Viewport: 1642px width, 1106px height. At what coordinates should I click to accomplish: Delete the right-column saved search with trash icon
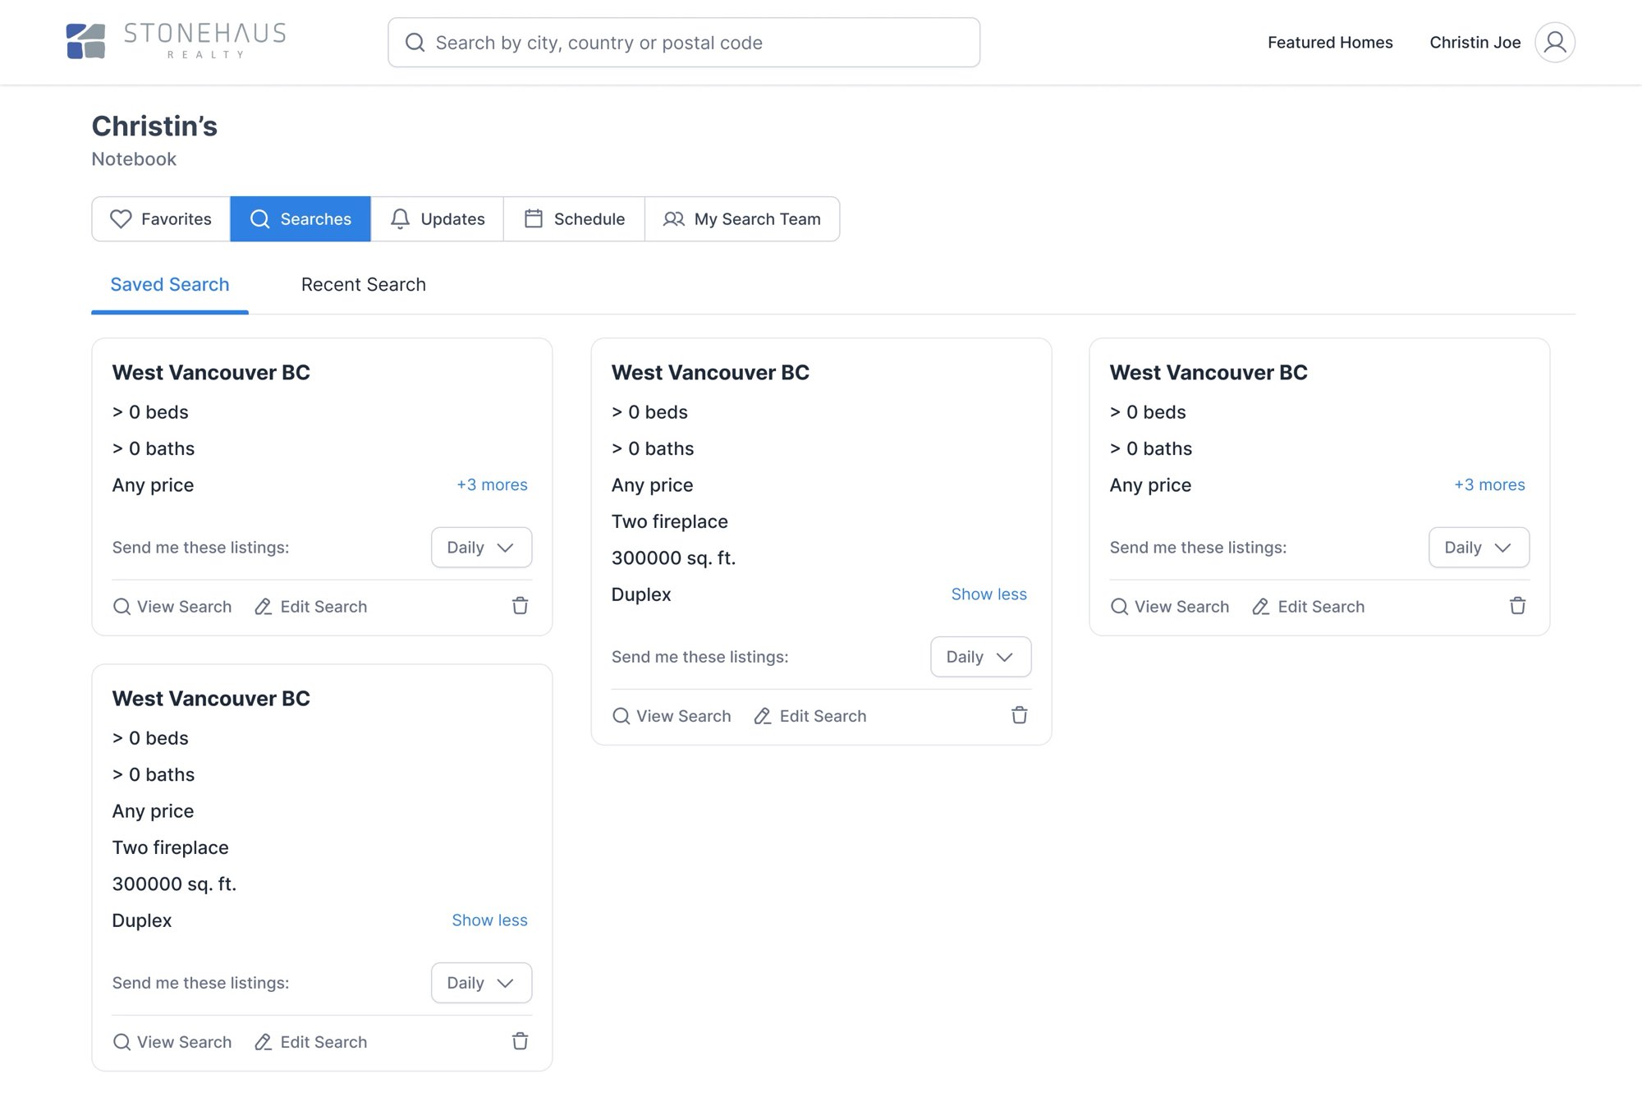point(1518,606)
